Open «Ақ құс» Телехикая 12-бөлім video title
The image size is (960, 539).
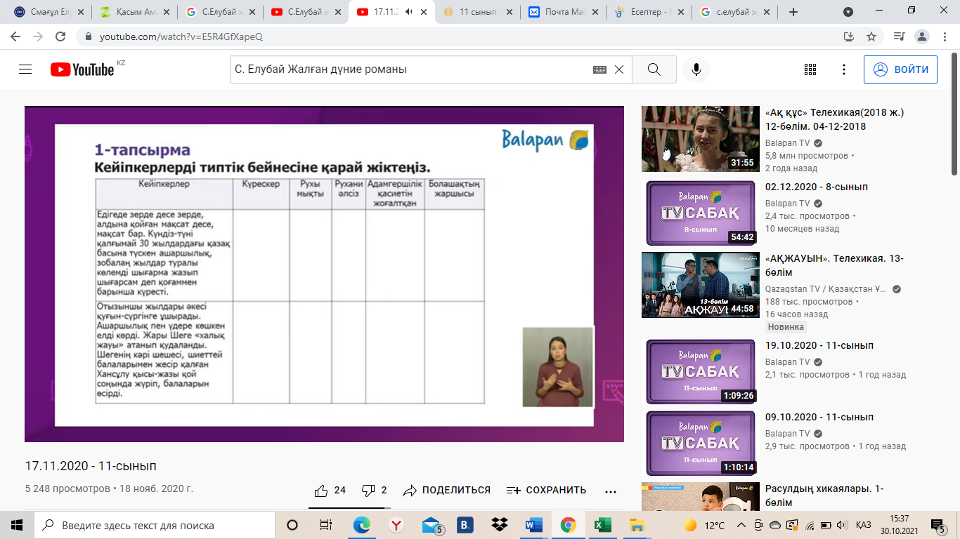click(834, 119)
